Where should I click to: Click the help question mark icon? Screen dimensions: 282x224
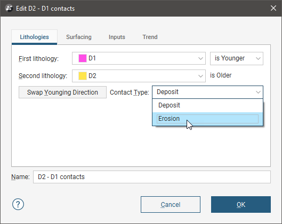tap(18, 204)
